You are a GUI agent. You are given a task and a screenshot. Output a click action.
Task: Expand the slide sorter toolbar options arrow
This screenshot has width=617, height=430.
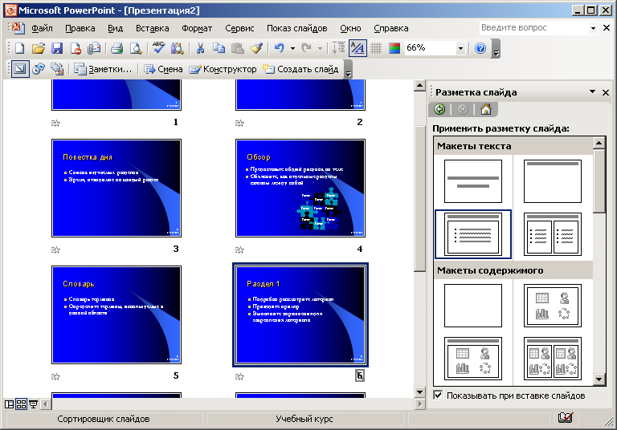(348, 70)
